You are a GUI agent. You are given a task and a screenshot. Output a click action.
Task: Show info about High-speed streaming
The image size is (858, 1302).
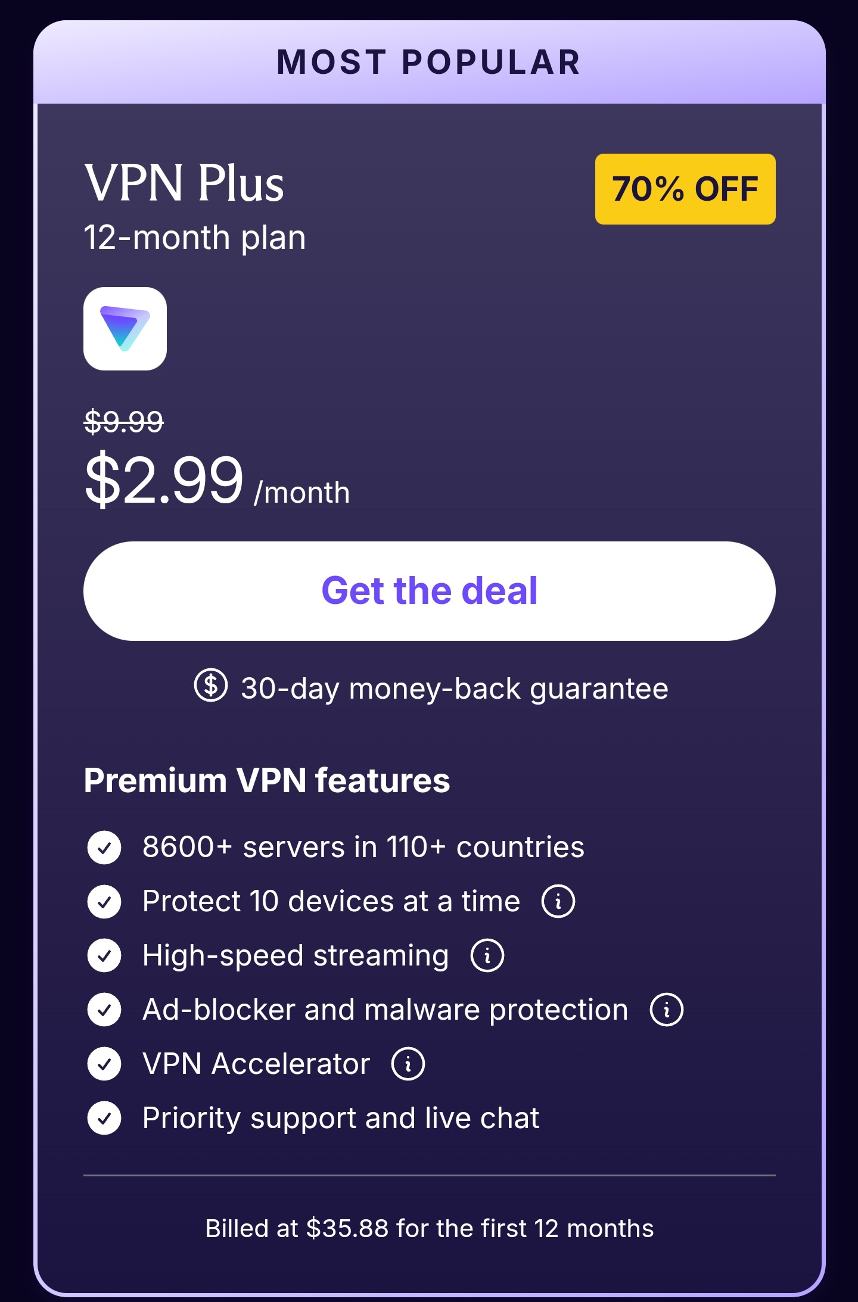[x=487, y=955]
